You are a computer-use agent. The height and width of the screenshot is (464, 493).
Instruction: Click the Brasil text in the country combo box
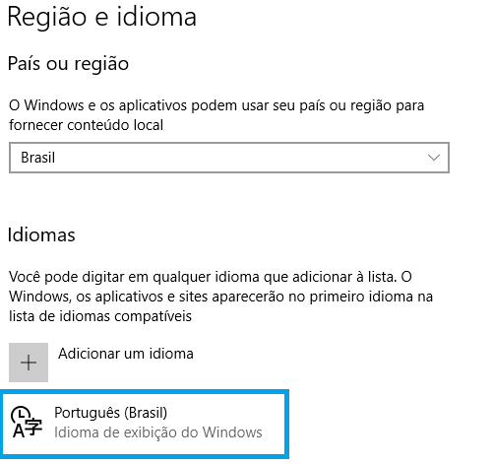[x=37, y=158]
